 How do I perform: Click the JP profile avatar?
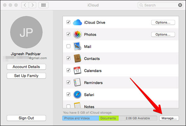point(26,32)
